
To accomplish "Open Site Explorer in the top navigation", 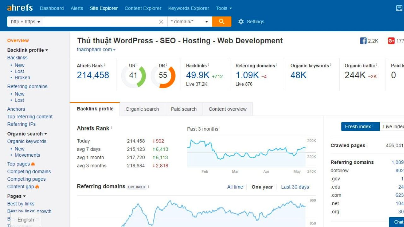I will [x=104, y=8].
